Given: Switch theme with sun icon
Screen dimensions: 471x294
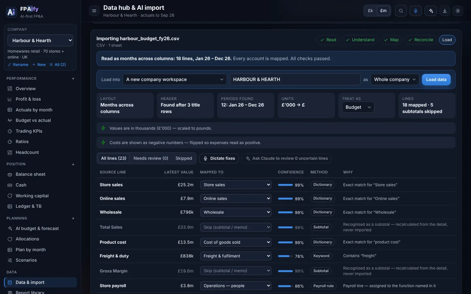Looking at the screenshot, I should pos(458,11).
